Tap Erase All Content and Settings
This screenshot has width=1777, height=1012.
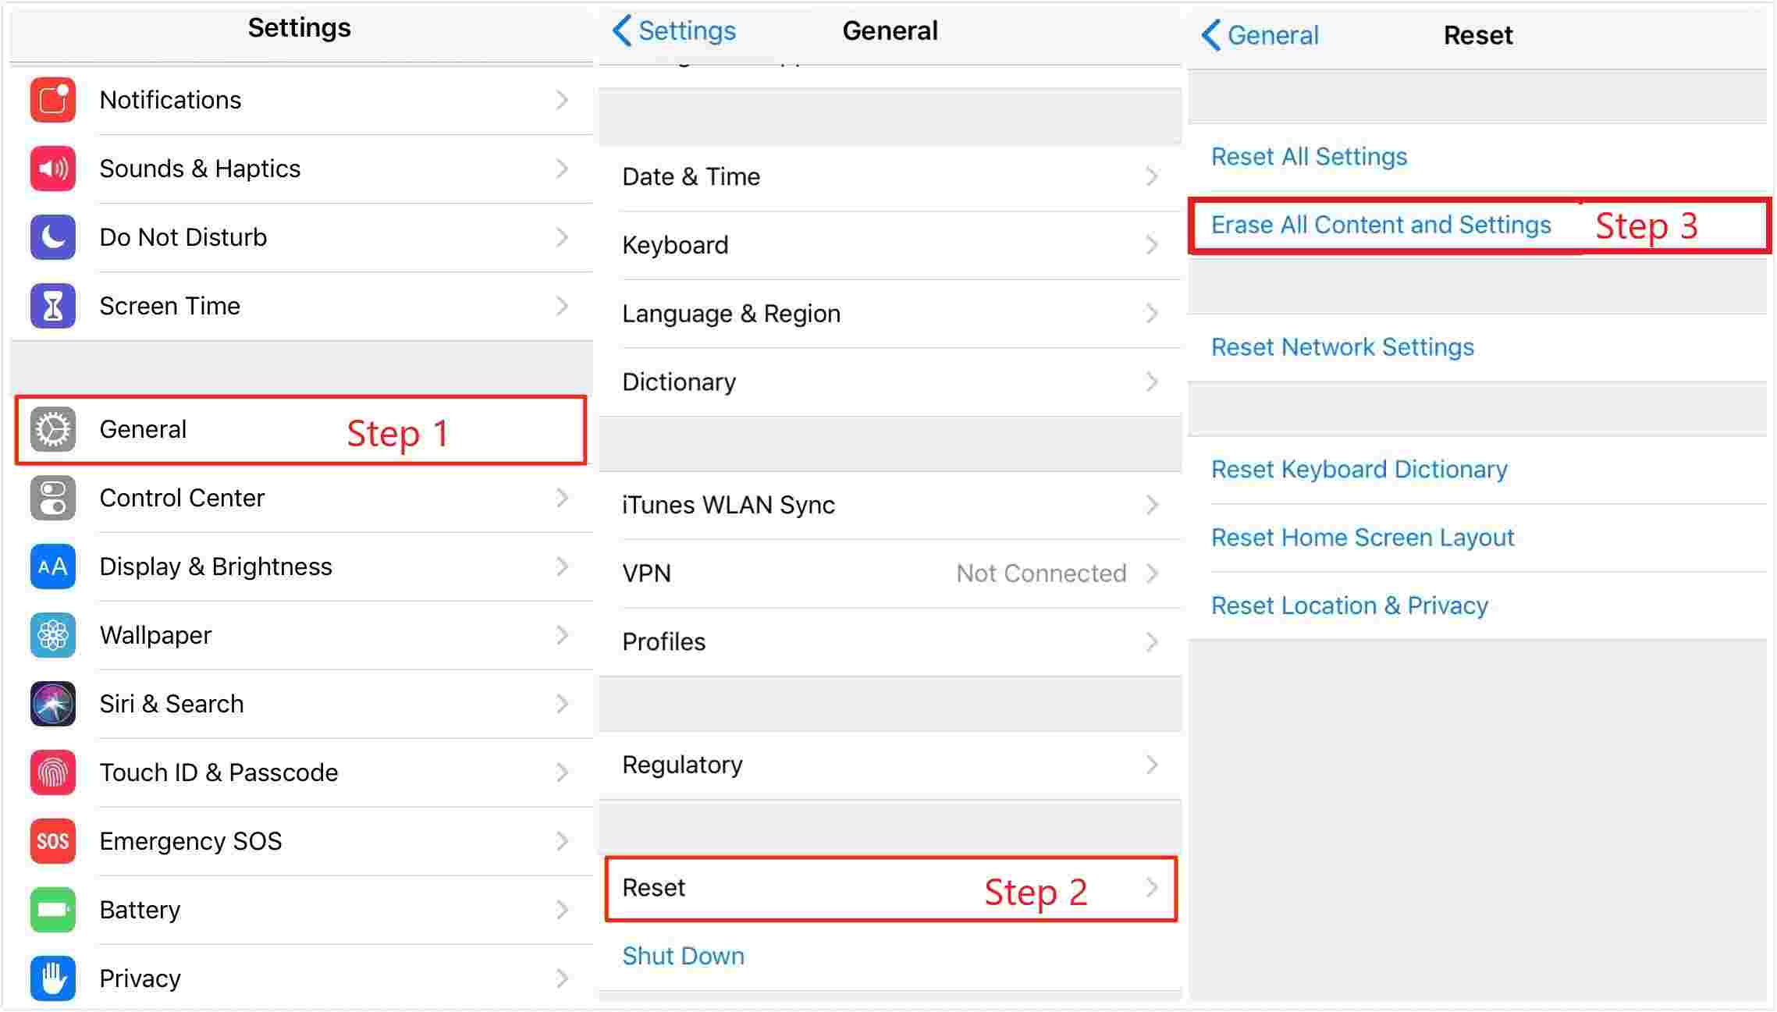[x=1381, y=225]
